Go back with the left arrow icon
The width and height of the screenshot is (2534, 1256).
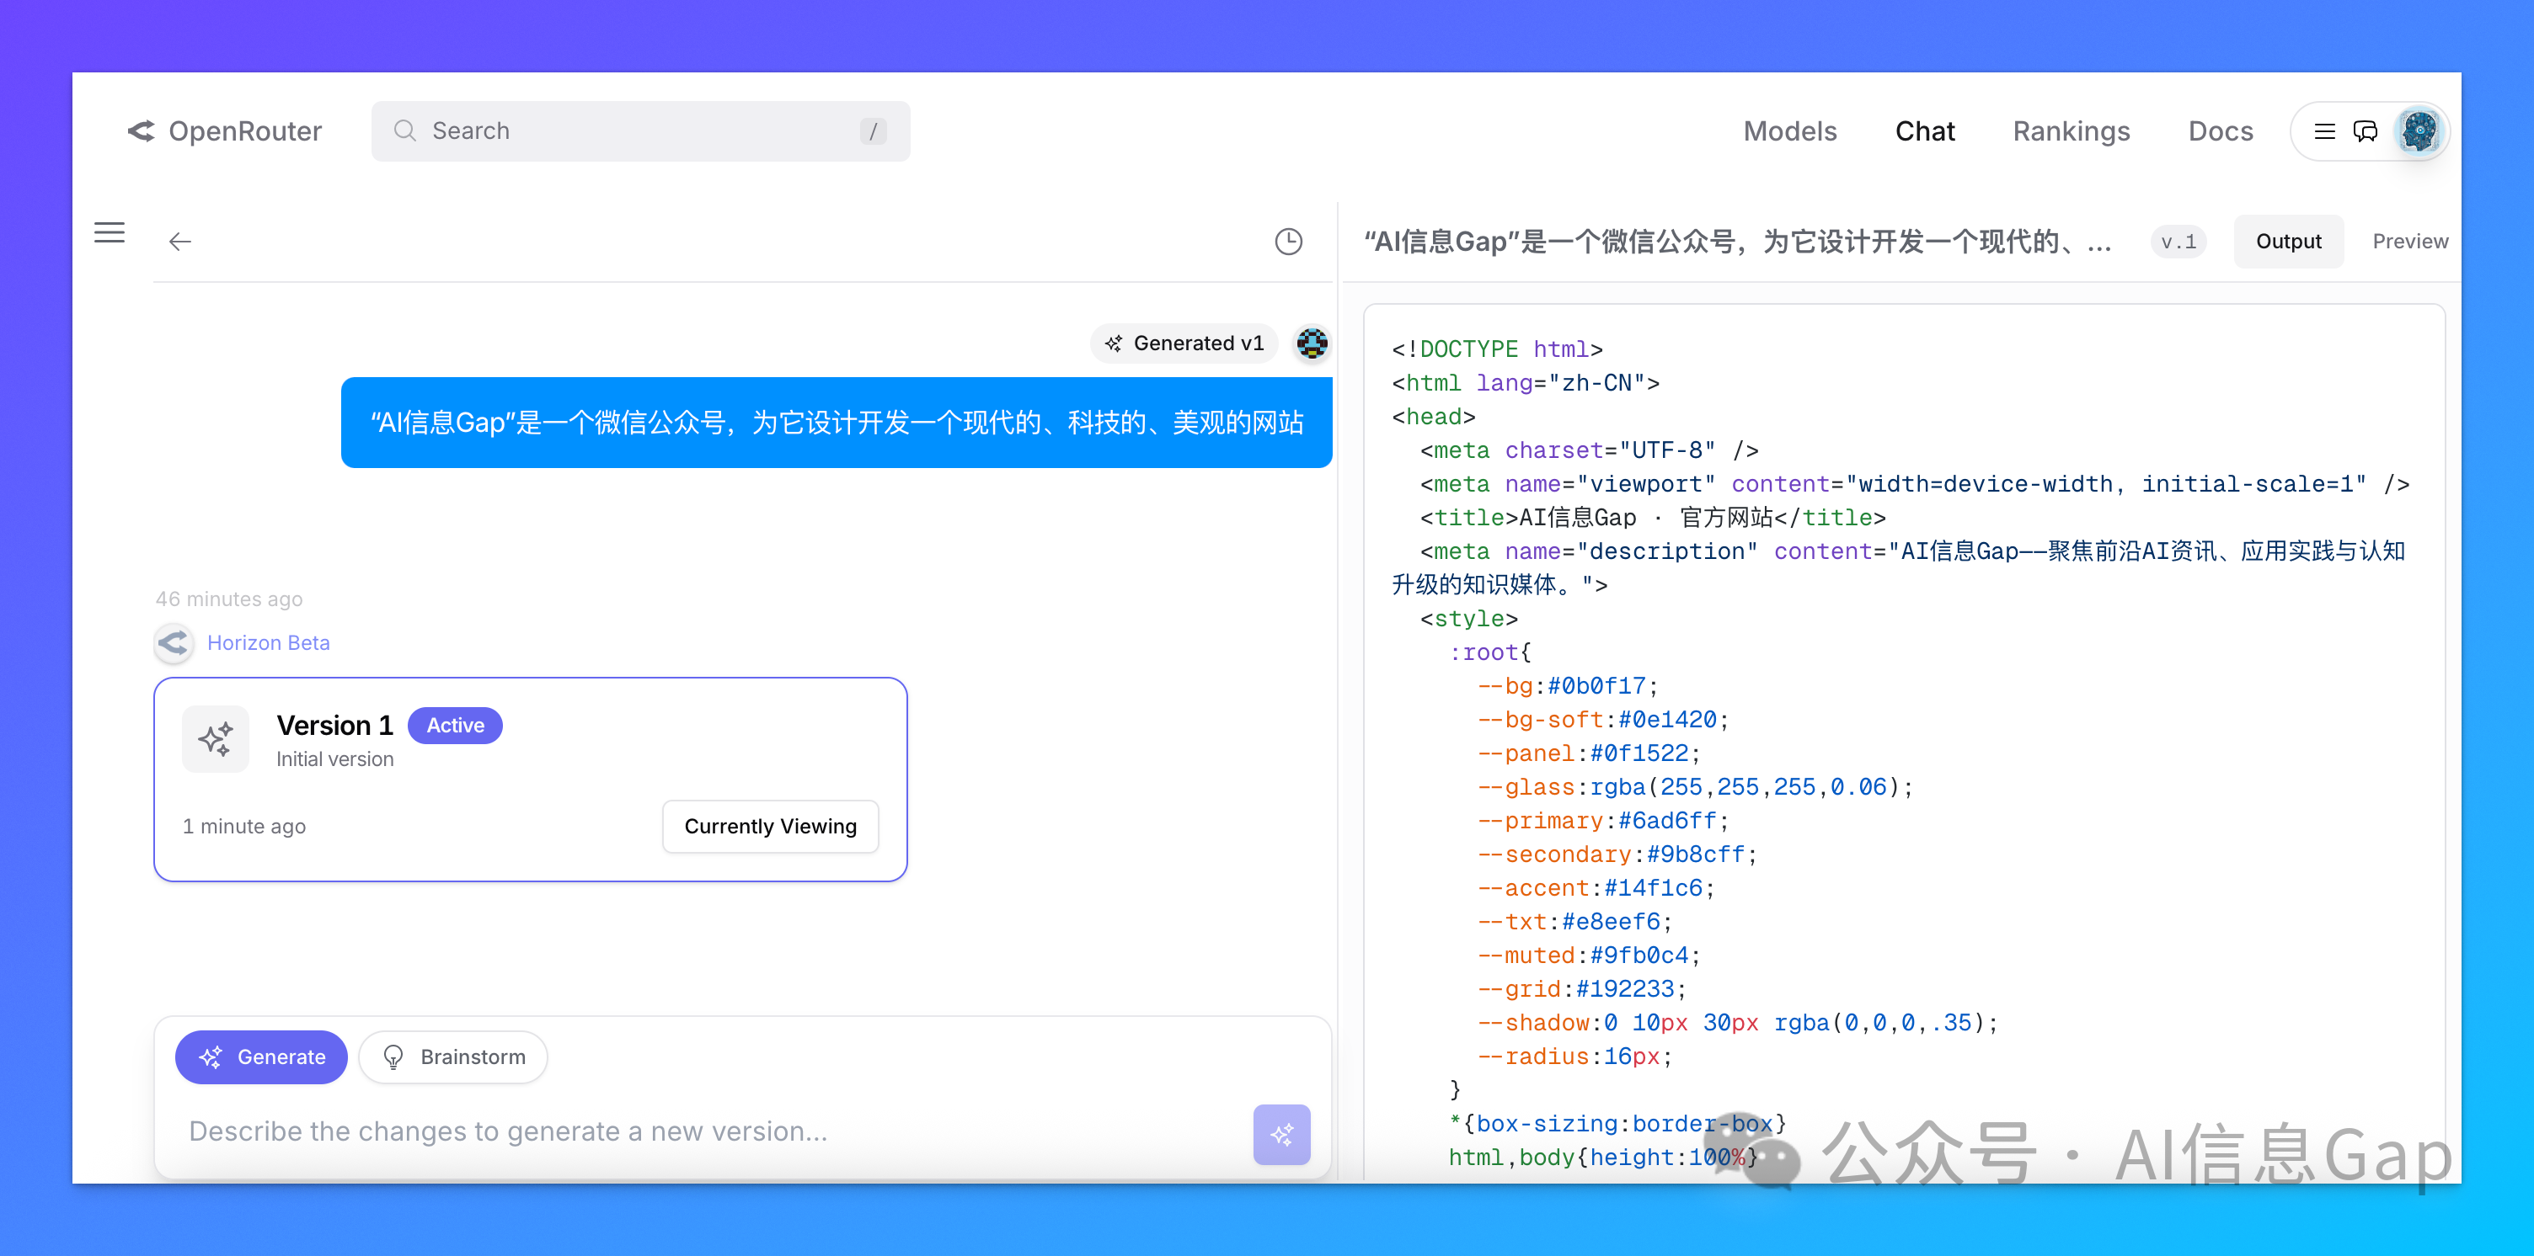[180, 242]
